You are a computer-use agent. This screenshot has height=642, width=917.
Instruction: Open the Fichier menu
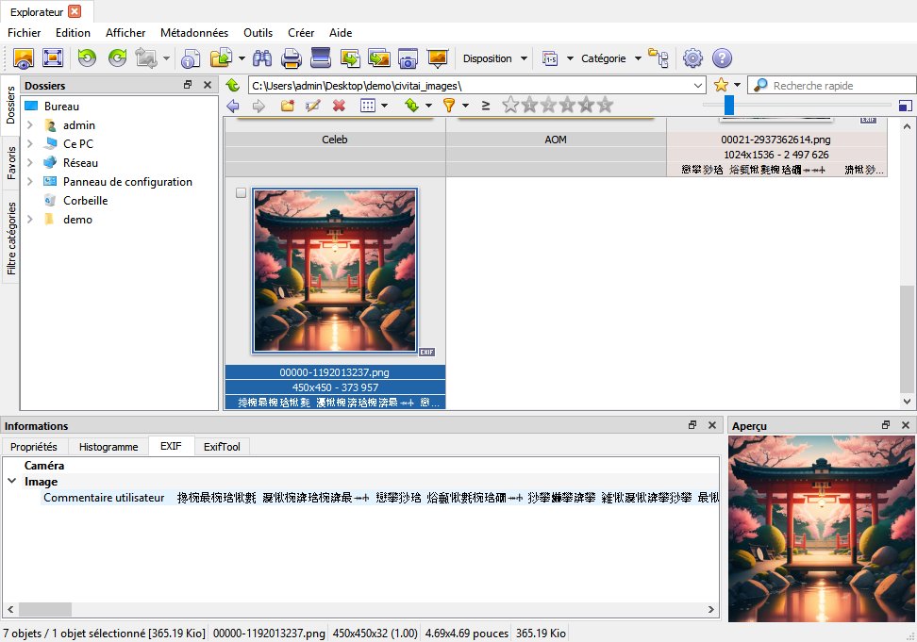[x=24, y=33]
